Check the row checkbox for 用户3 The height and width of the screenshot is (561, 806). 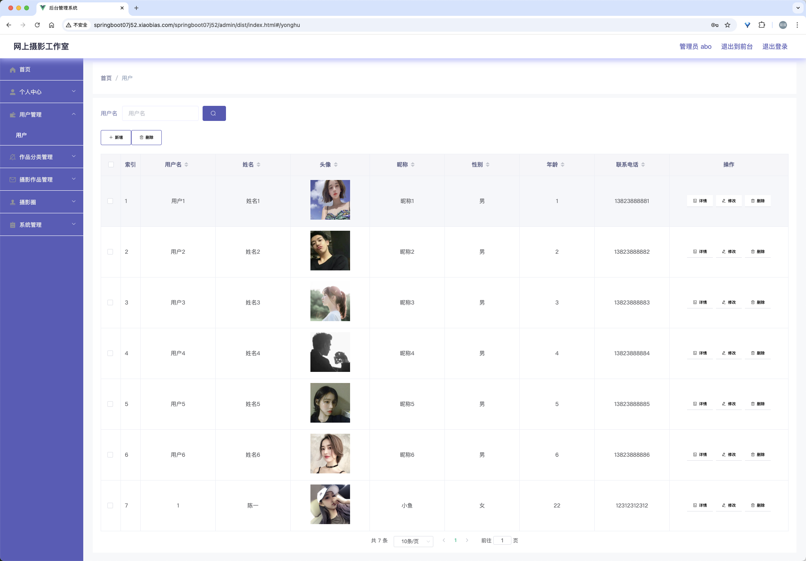click(x=110, y=303)
